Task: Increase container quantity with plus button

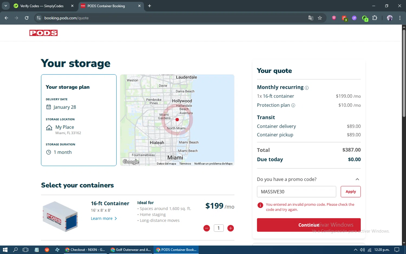Action: (230, 228)
